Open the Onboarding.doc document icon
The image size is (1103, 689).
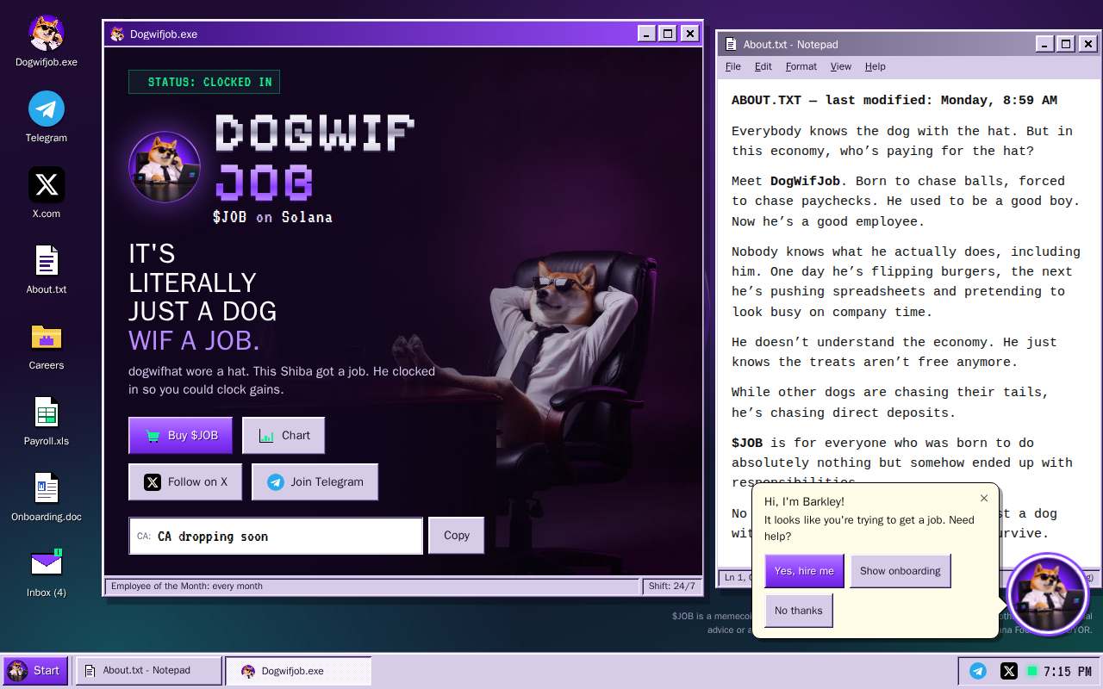click(47, 496)
